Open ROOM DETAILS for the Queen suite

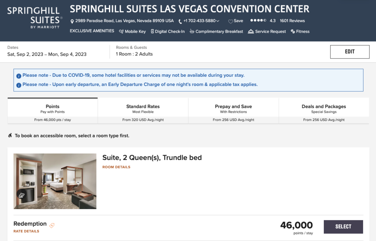point(117,167)
